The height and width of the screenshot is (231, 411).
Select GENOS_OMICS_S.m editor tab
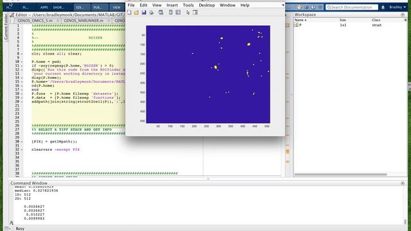[x=35, y=21]
